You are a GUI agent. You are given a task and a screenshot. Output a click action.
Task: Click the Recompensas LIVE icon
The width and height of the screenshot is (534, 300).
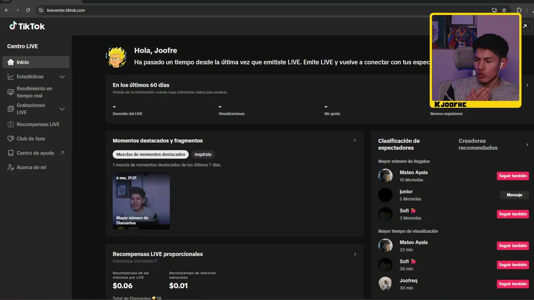coord(11,124)
